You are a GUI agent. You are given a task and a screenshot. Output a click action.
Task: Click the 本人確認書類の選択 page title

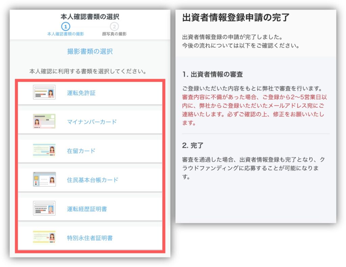click(x=90, y=16)
